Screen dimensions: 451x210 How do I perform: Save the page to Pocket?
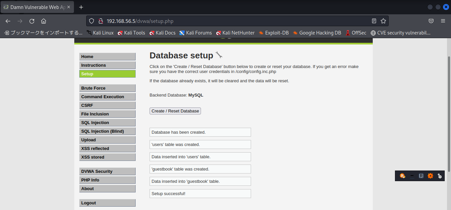pos(431,21)
